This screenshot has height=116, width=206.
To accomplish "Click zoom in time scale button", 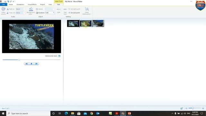I will [203, 108].
